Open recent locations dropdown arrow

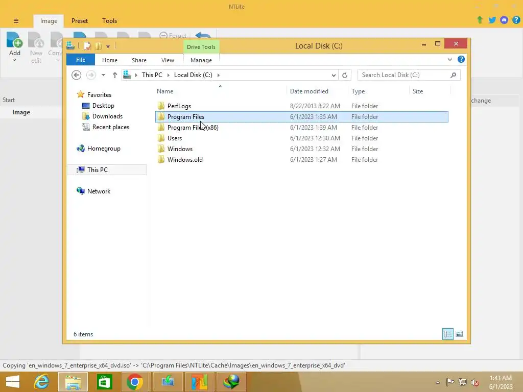(x=103, y=75)
